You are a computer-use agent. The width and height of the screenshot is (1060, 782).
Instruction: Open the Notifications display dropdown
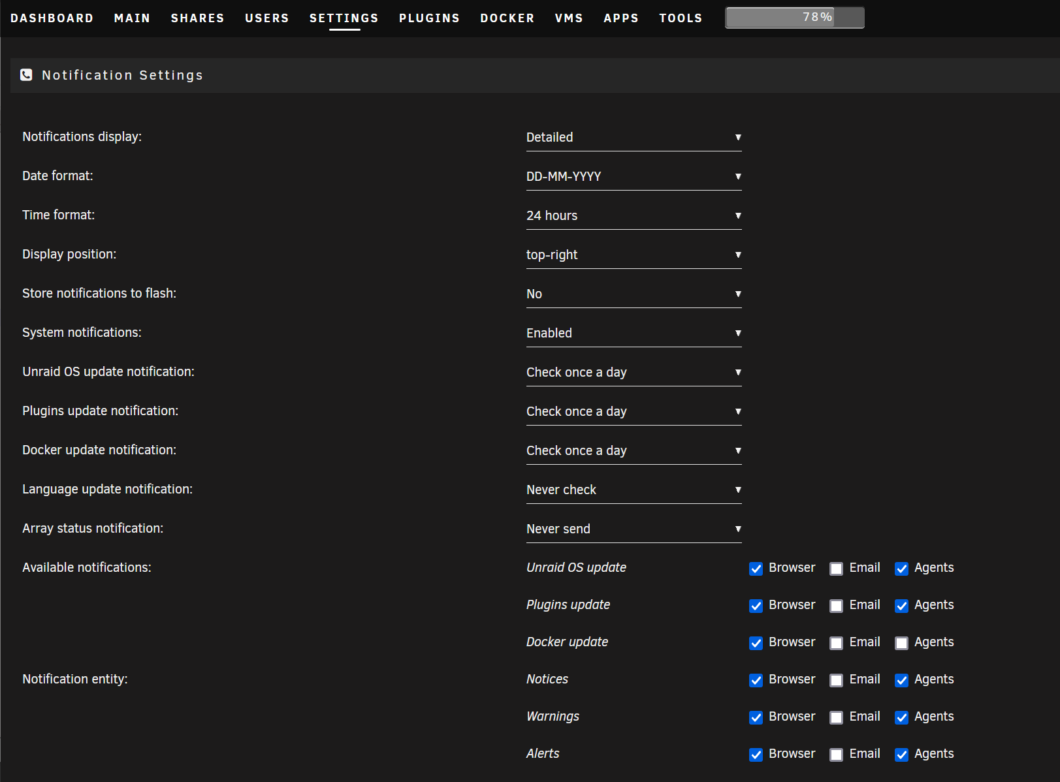[634, 137]
